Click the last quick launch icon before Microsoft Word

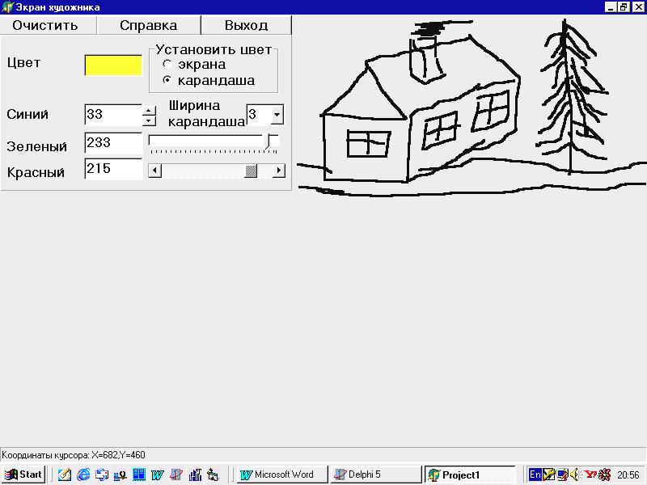[213, 474]
